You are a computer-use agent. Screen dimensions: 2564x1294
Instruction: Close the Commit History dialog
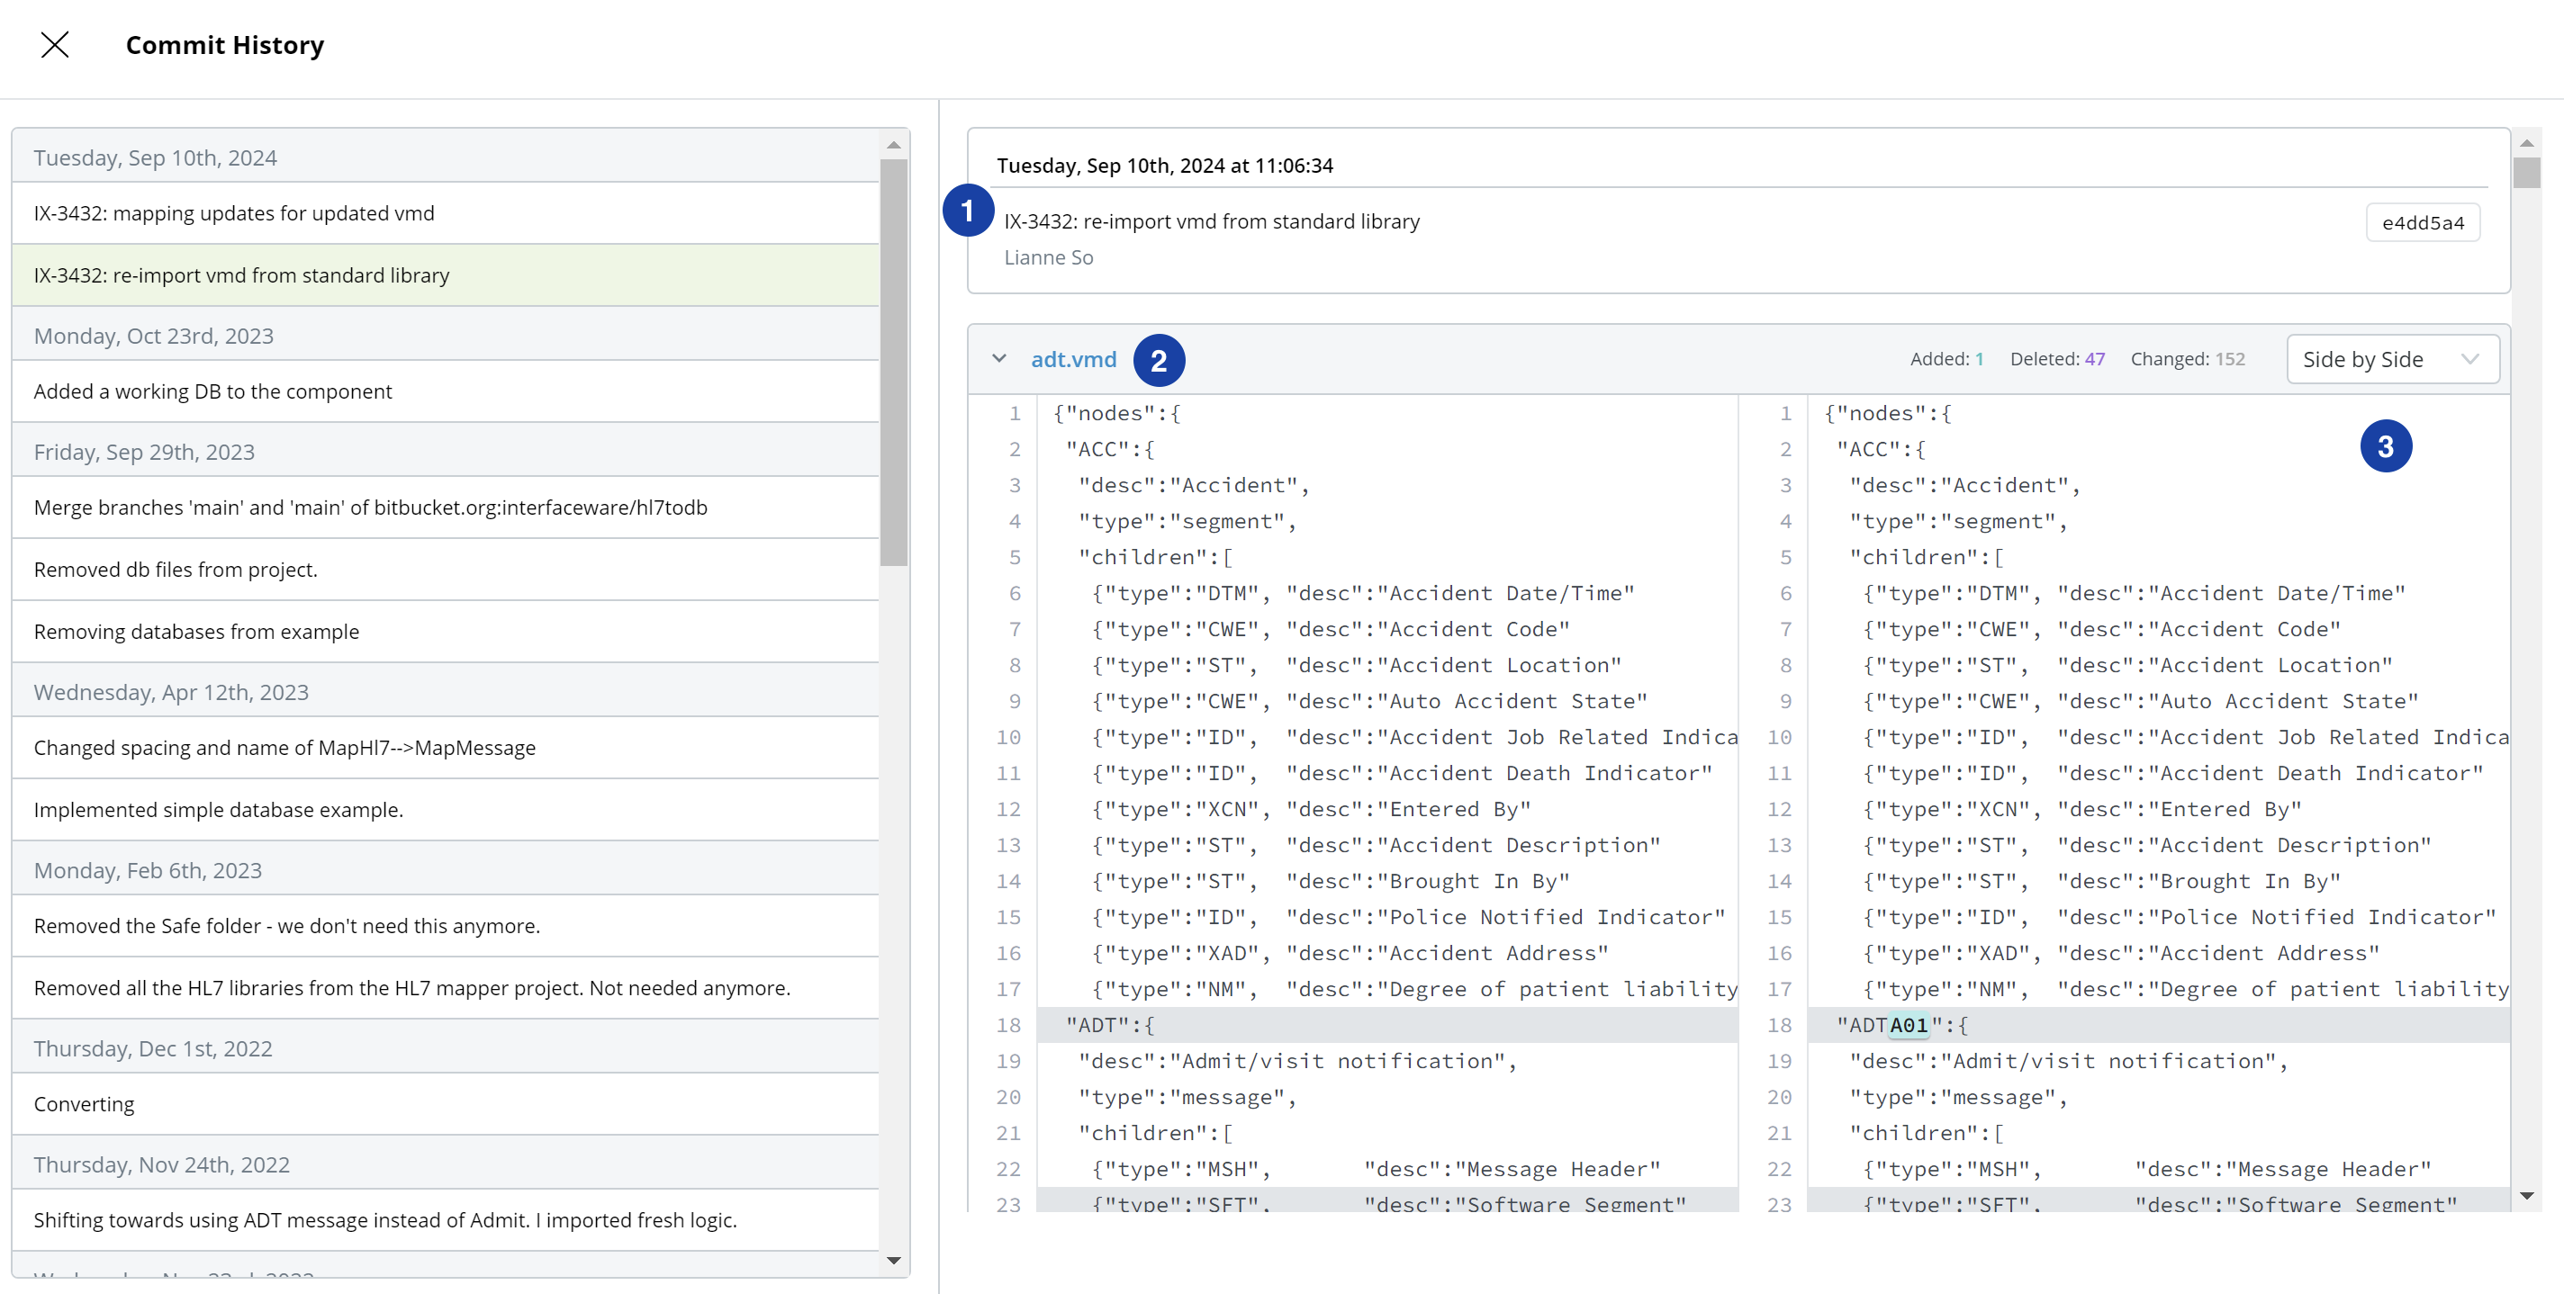55,45
